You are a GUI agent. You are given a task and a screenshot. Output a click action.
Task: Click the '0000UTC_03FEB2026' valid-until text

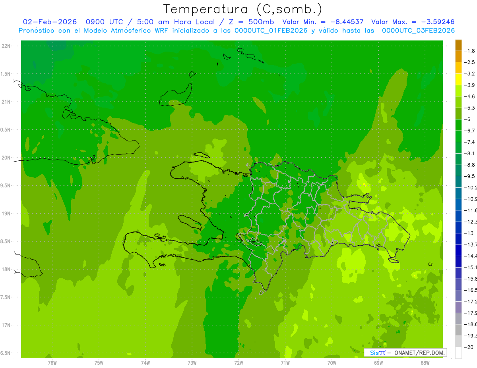coord(419,31)
